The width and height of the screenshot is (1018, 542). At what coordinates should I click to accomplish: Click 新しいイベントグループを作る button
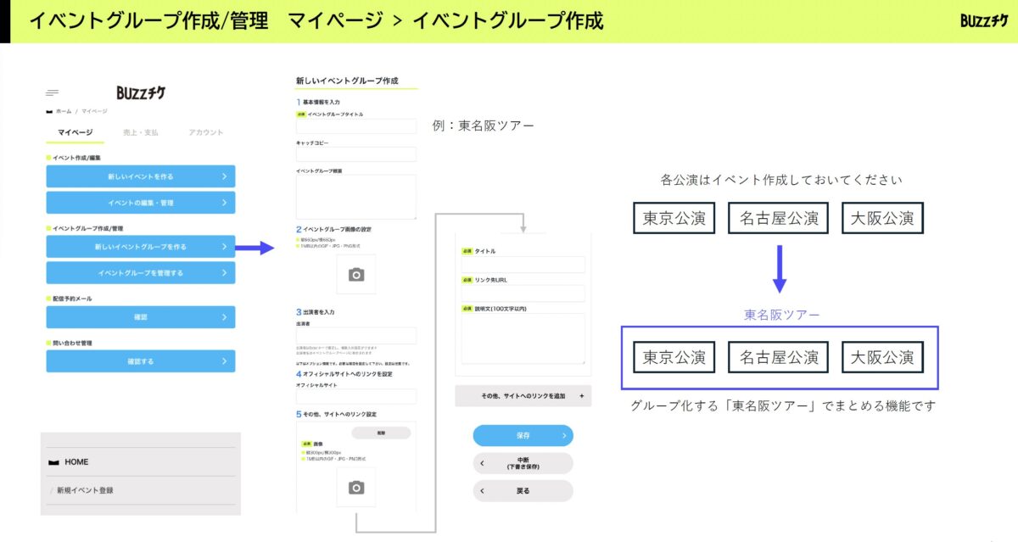tap(141, 247)
